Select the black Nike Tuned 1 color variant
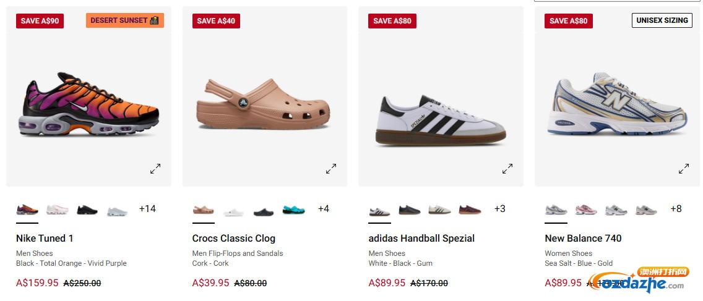This screenshot has height=301, width=703. 87,210
